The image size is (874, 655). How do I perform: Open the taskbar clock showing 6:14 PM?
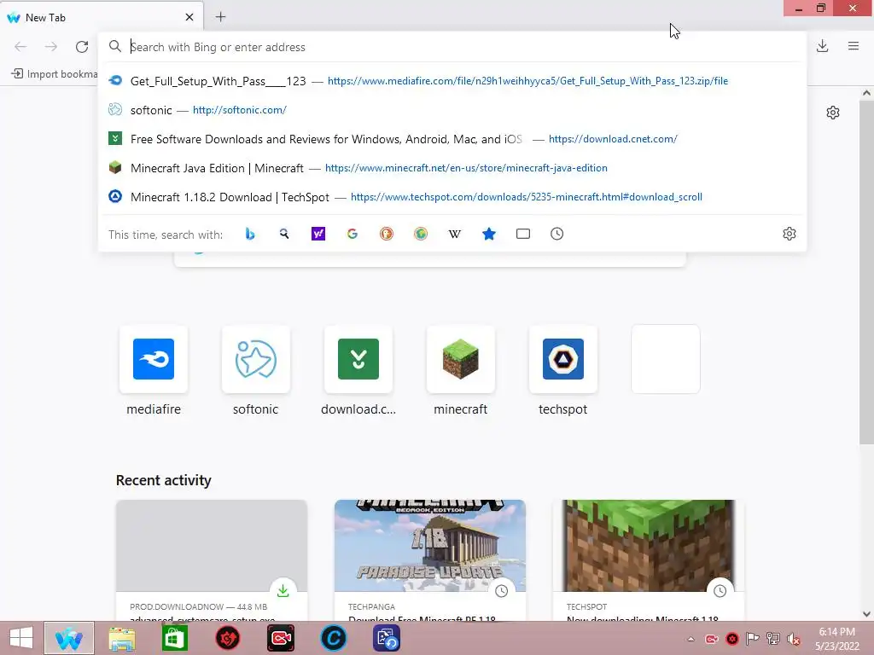click(x=837, y=638)
